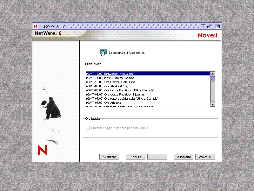
Task: Click the list scrollbar up arrow
Action: tap(213, 74)
